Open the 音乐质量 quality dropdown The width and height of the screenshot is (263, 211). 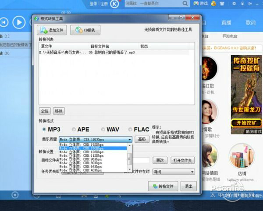pos(96,139)
